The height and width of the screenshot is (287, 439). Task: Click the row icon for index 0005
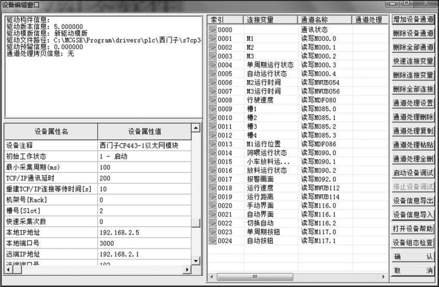click(x=213, y=74)
